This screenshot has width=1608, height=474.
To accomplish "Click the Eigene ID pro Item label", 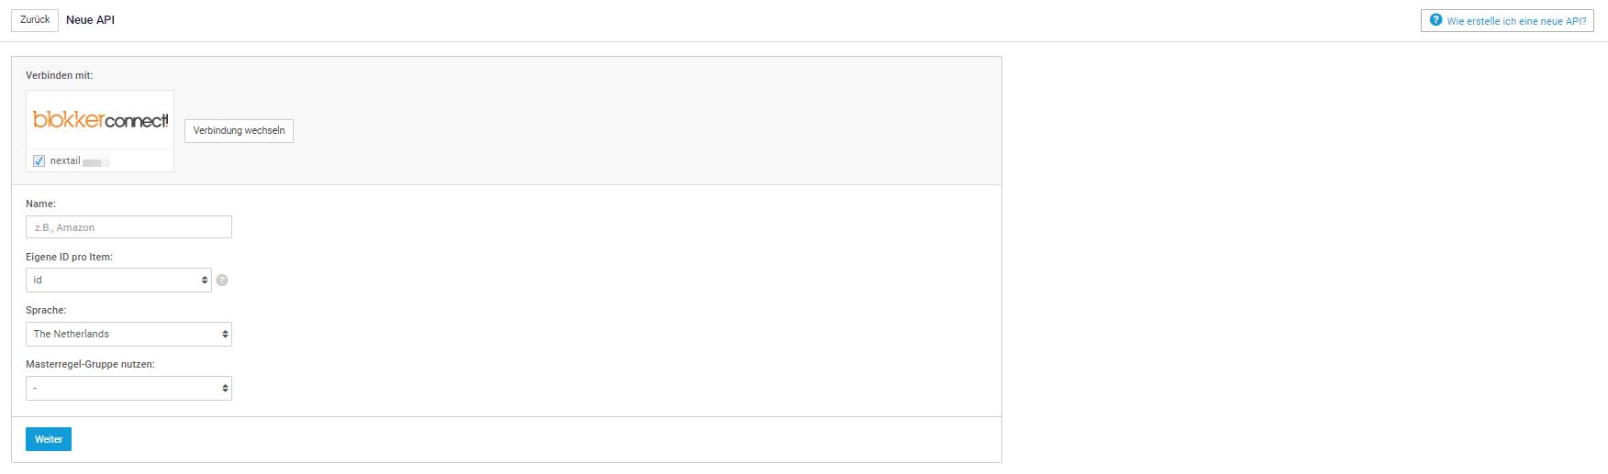I will tap(69, 258).
